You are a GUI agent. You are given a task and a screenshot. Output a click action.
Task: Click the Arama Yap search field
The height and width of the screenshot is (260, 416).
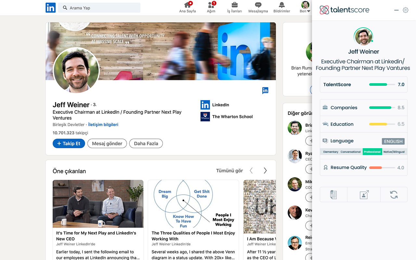[x=99, y=8]
